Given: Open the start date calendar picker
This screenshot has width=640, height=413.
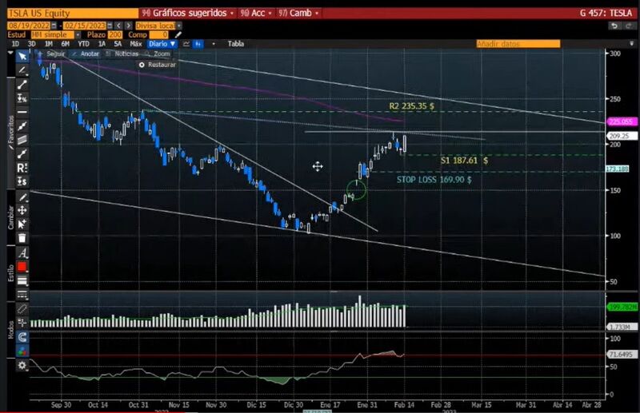Looking at the screenshot, I should pyautogui.click(x=54, y=26).
